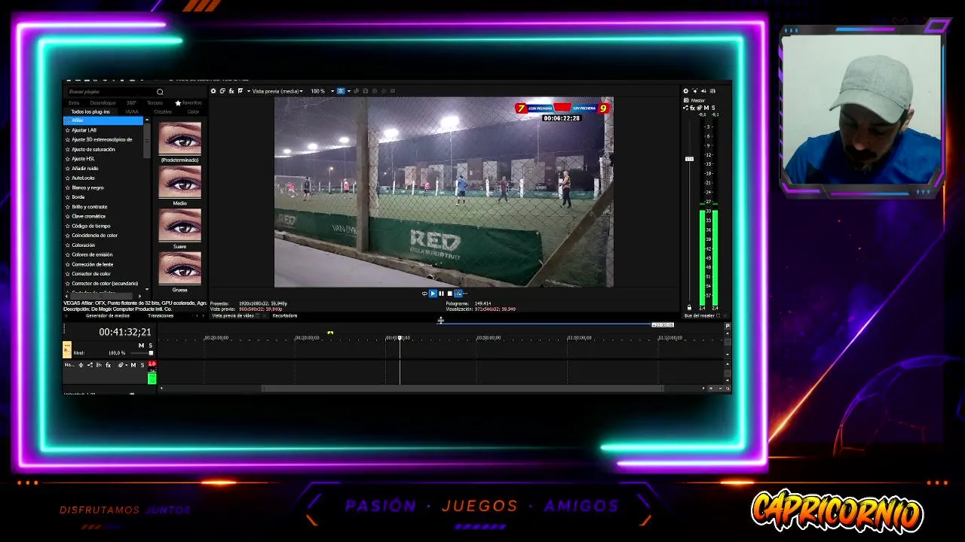Open Master bus audio properties gear icon
Image resolution: width=965 pixels, height=542 pixels.
pyautogui.click(x=686, y=91)
